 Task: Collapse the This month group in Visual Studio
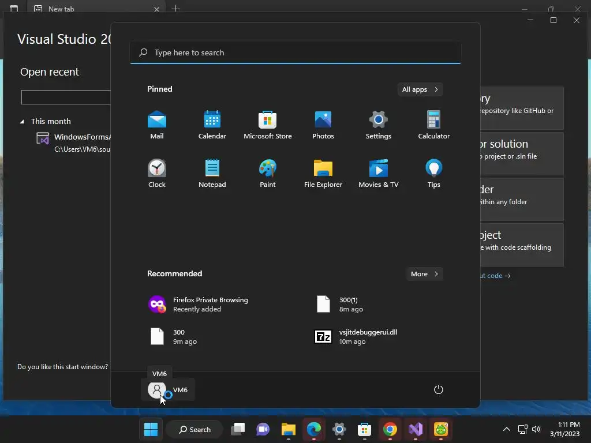[22, 122]
